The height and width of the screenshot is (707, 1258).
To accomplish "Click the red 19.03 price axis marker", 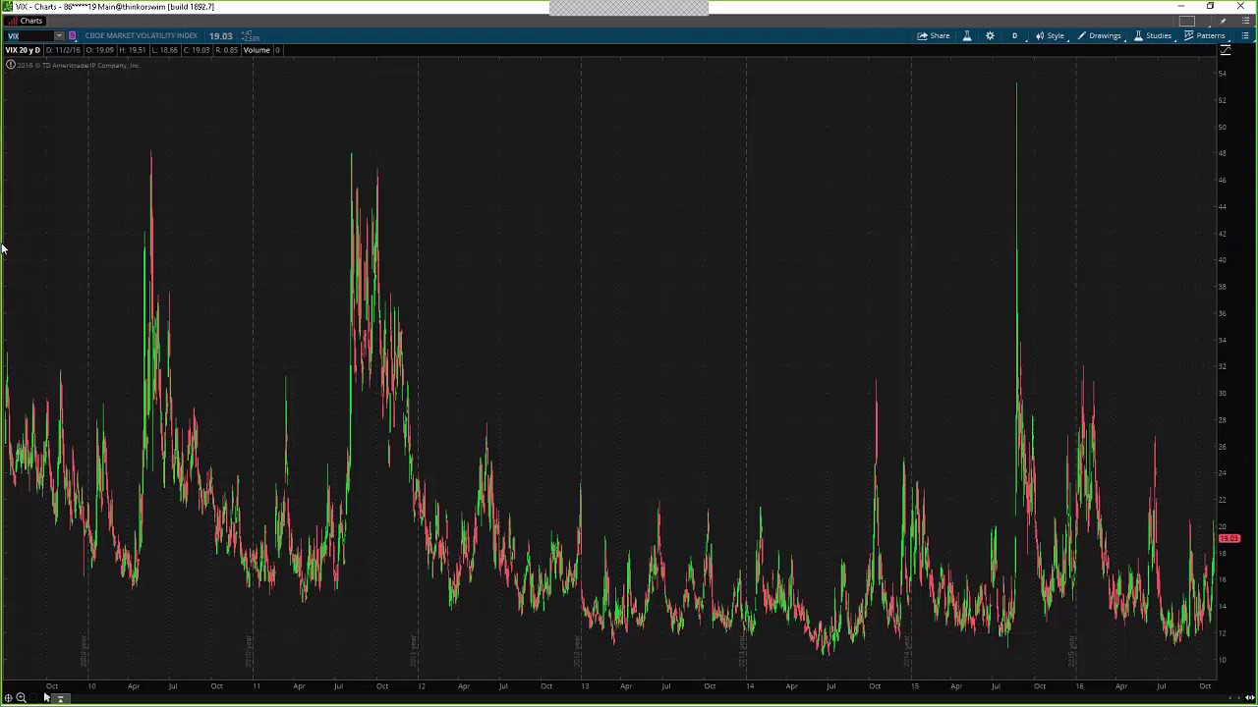I will coord(1229,539).
